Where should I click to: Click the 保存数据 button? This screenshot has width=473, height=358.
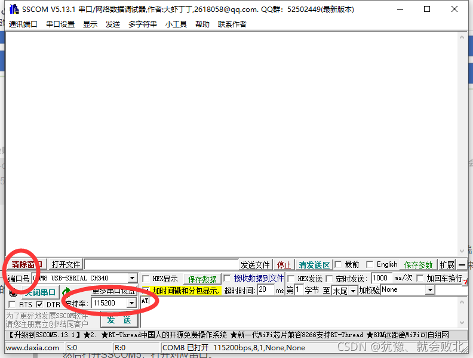coord(202,279)
